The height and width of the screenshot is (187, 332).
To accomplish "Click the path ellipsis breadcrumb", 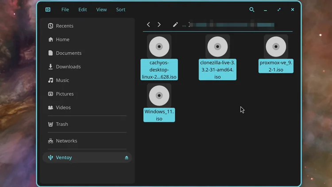I will pyautogui.click(x=184, y=25).
